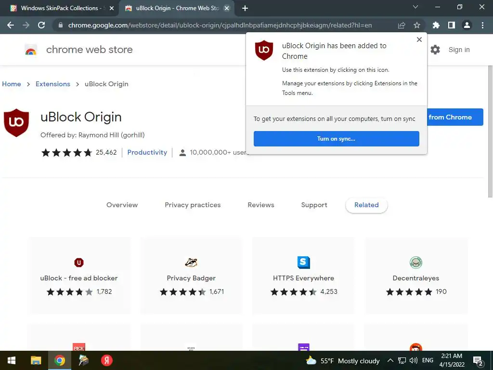Open the Extensions puzzle-piece menu
This screenshot has width=493, height=370.
coord(436,25)
